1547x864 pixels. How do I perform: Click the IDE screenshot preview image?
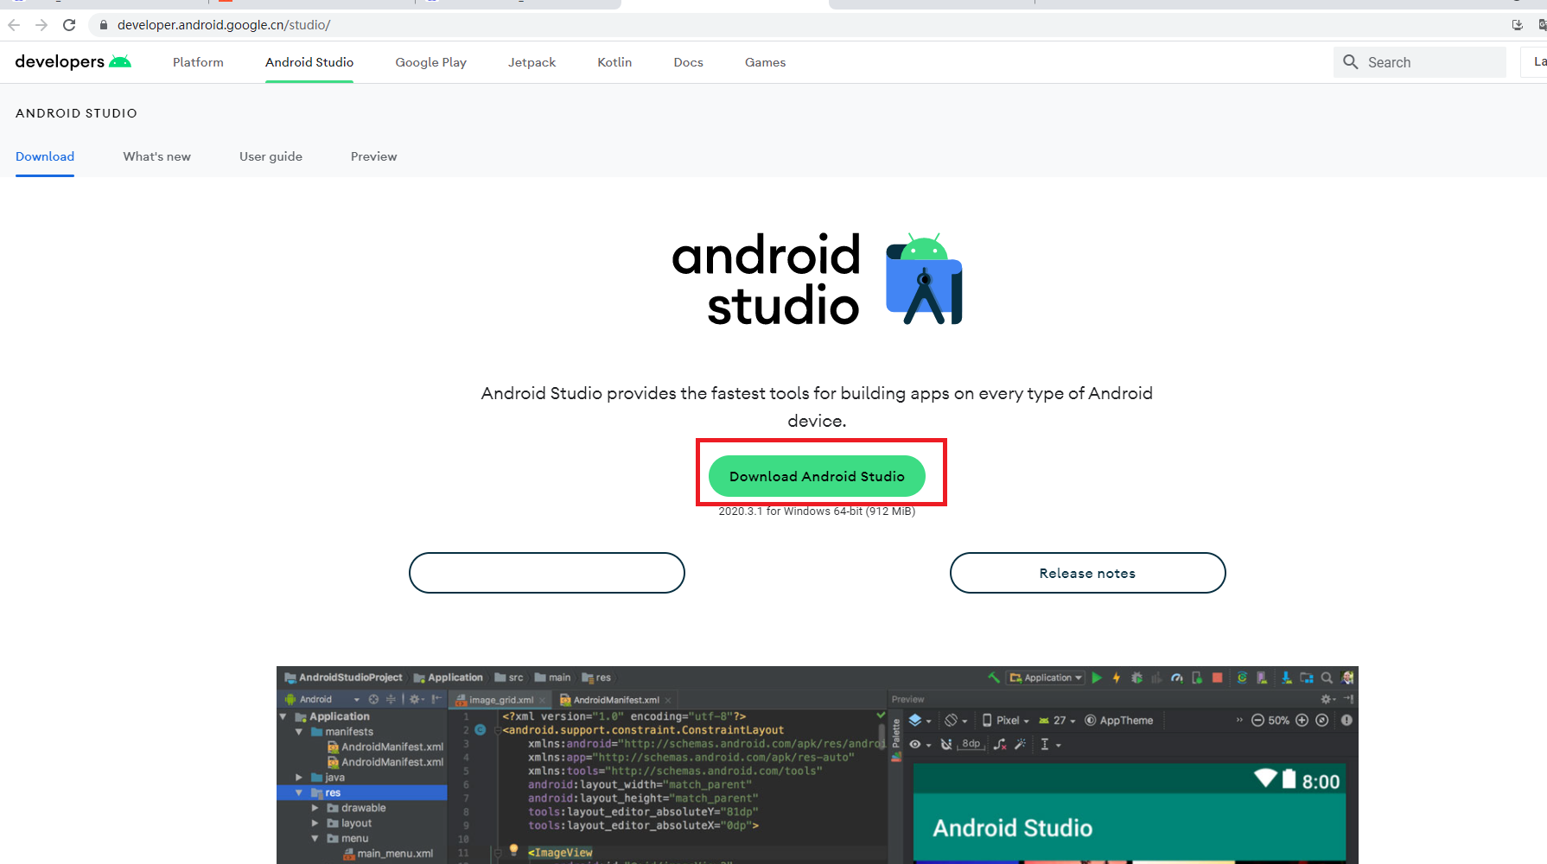point(817,765)
